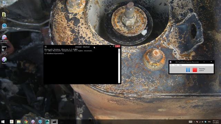The image size is (221, 124).
Task: Click the BB FlashBack Recorder title bar icon
Action: (x=171, y=62)
